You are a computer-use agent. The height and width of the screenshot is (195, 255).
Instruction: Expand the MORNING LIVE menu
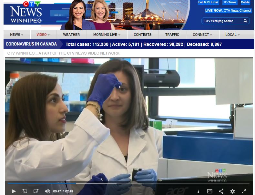click(x=107, y=35)
